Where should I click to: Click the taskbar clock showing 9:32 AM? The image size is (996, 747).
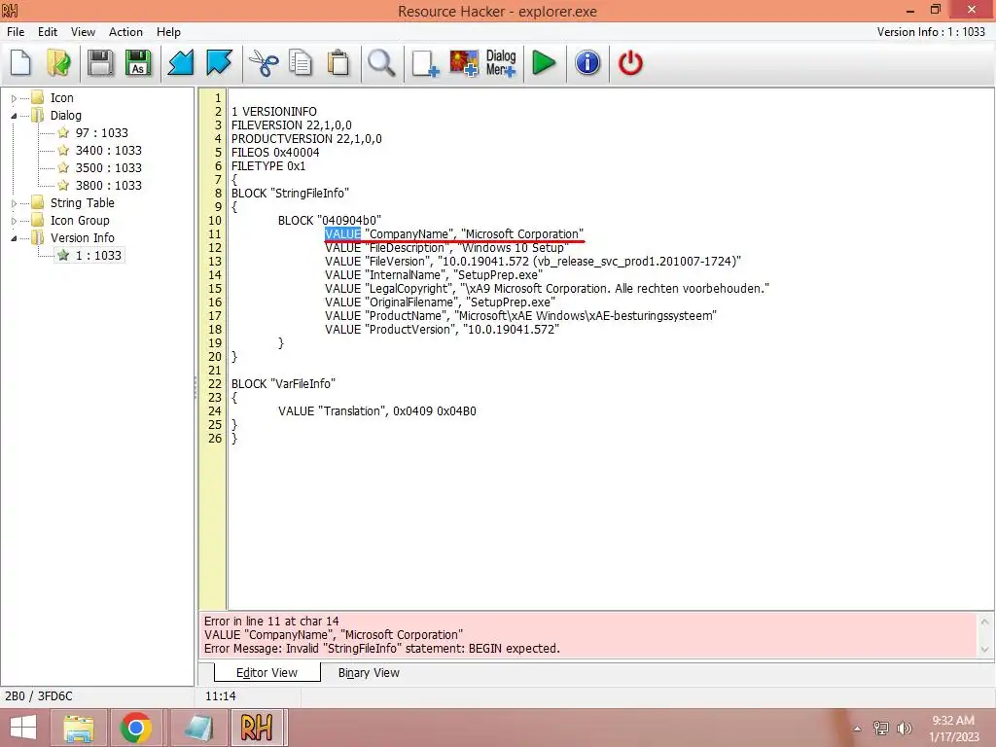tap(953, 721)
